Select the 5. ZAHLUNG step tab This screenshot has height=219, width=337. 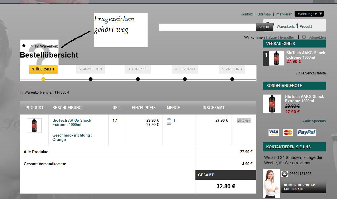[x=232, y=69]
